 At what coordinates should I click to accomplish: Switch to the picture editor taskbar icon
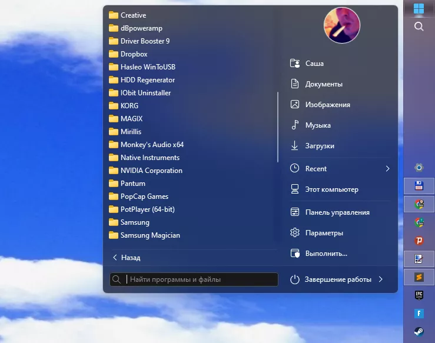[419, 259]
